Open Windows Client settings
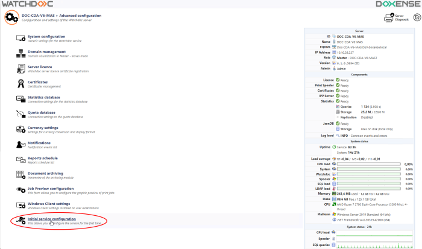Image resolution: width=422 pixels, height=249 pixels. pos(49,203)
